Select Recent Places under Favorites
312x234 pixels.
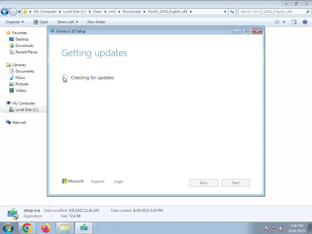pos(23,52)
